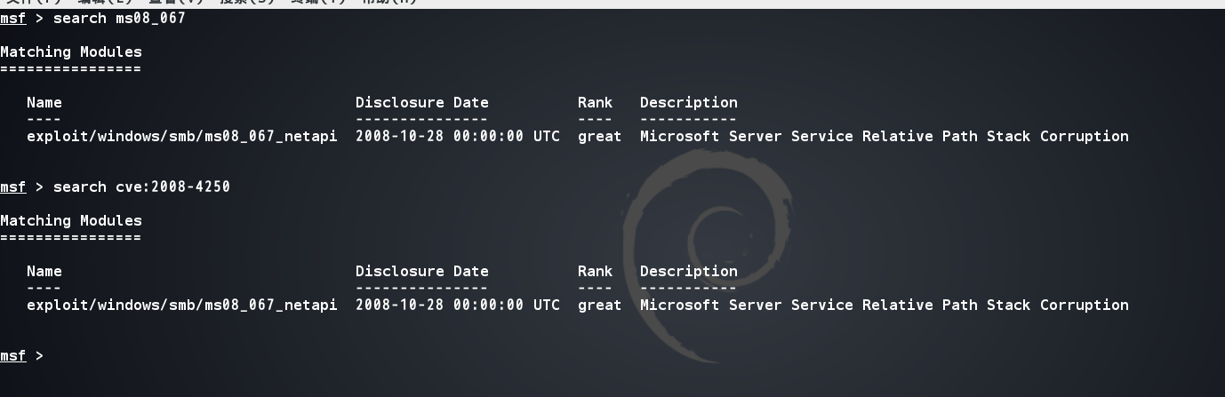Click 'Rank' header in cve:2008-4250 results
The width and height of the screenshot is (1225, 397).
[x=595, y=271]
